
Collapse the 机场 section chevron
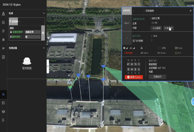[x=44, y=13]
